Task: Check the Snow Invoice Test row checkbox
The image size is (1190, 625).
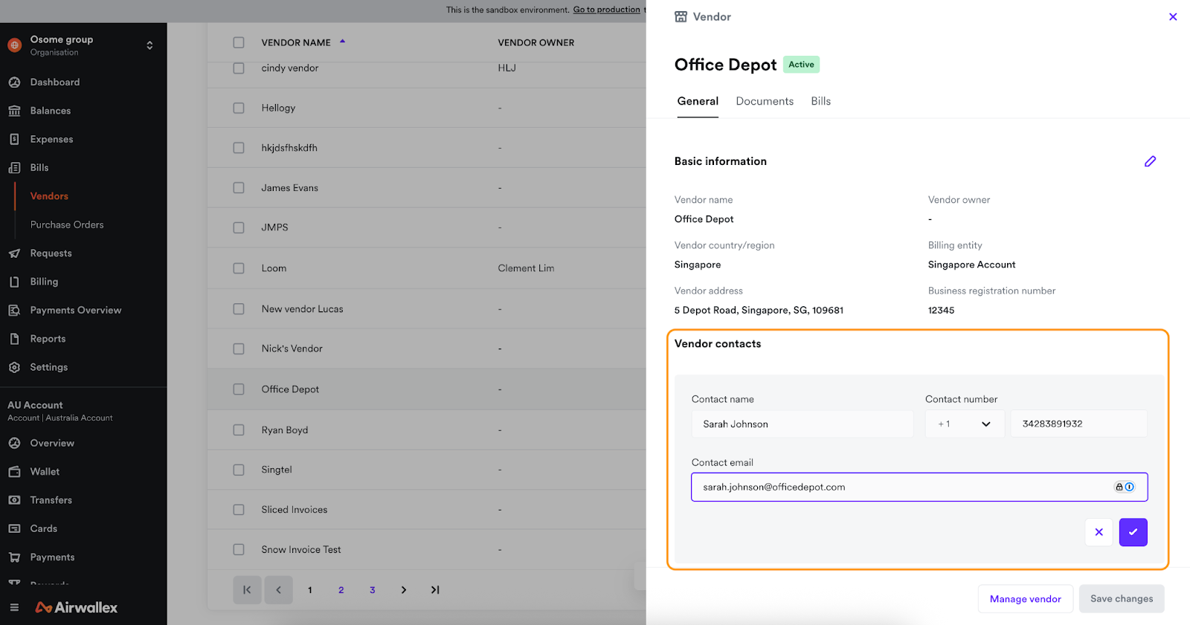Action: 239,550
